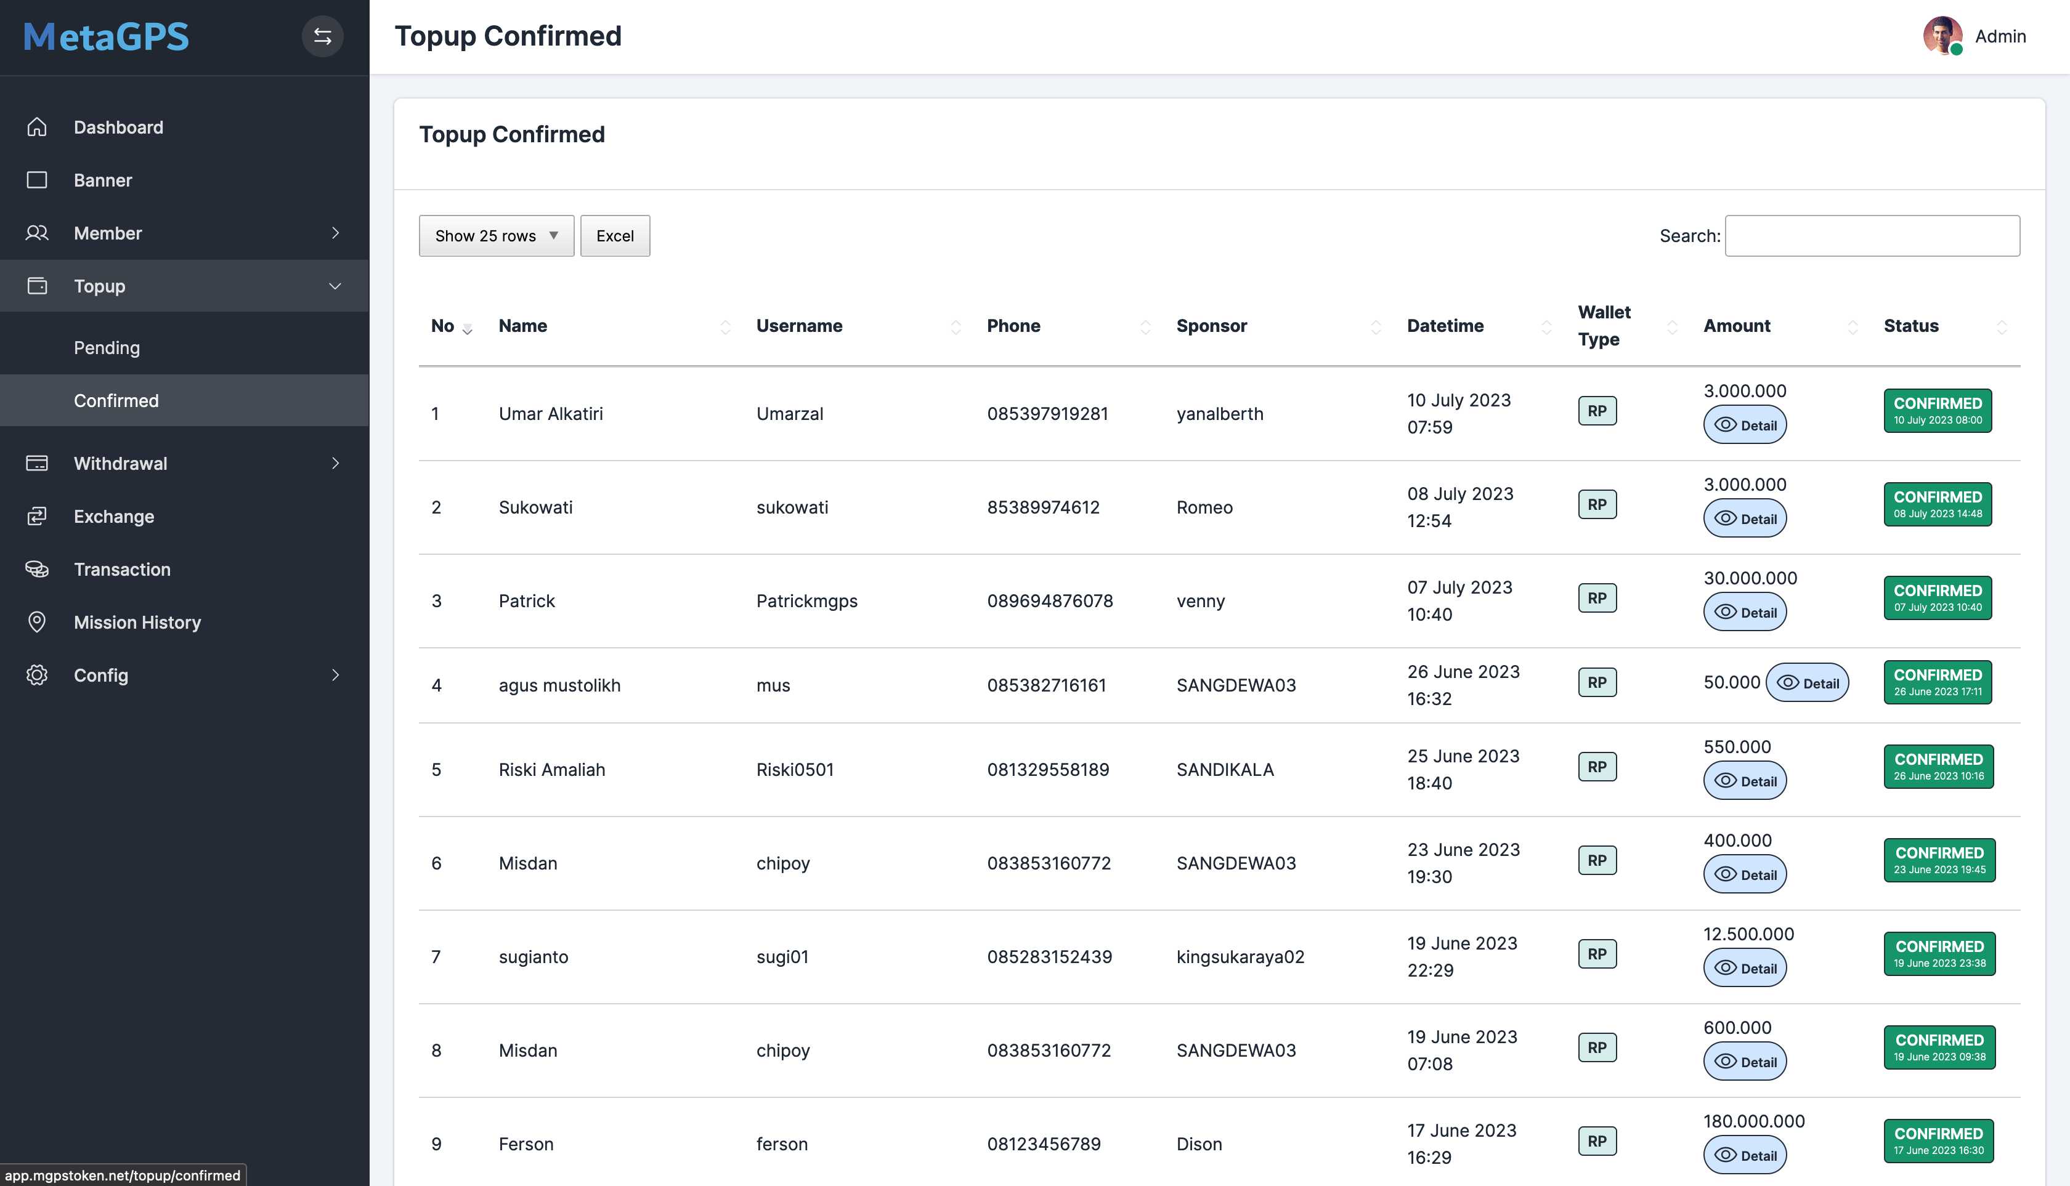Sort by Name column arrows

pyautogui.click(x=724, y=326)
